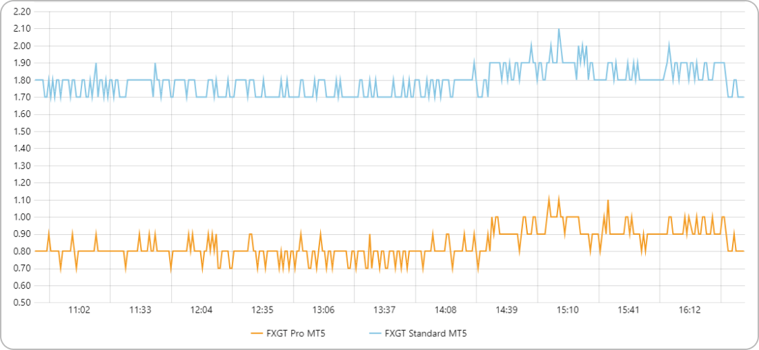Screen dimensions: 759x350
Task: Click the 1.20 y-axis value
Action: coord(23,183)
